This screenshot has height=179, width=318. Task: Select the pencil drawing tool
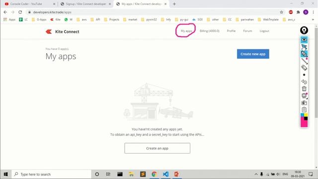click(304, 61)
